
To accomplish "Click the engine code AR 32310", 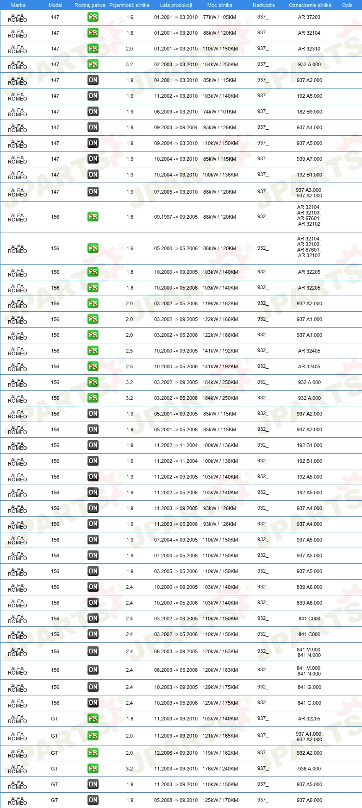I will tap(309, 49).
